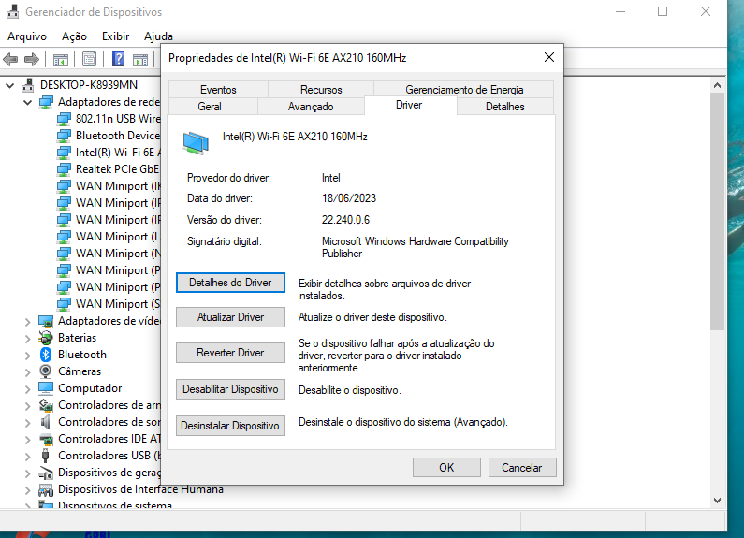This screenshot has width=744, height=538.
Task: Click the Baterias category icon
Action: click(x=46, y=338)
